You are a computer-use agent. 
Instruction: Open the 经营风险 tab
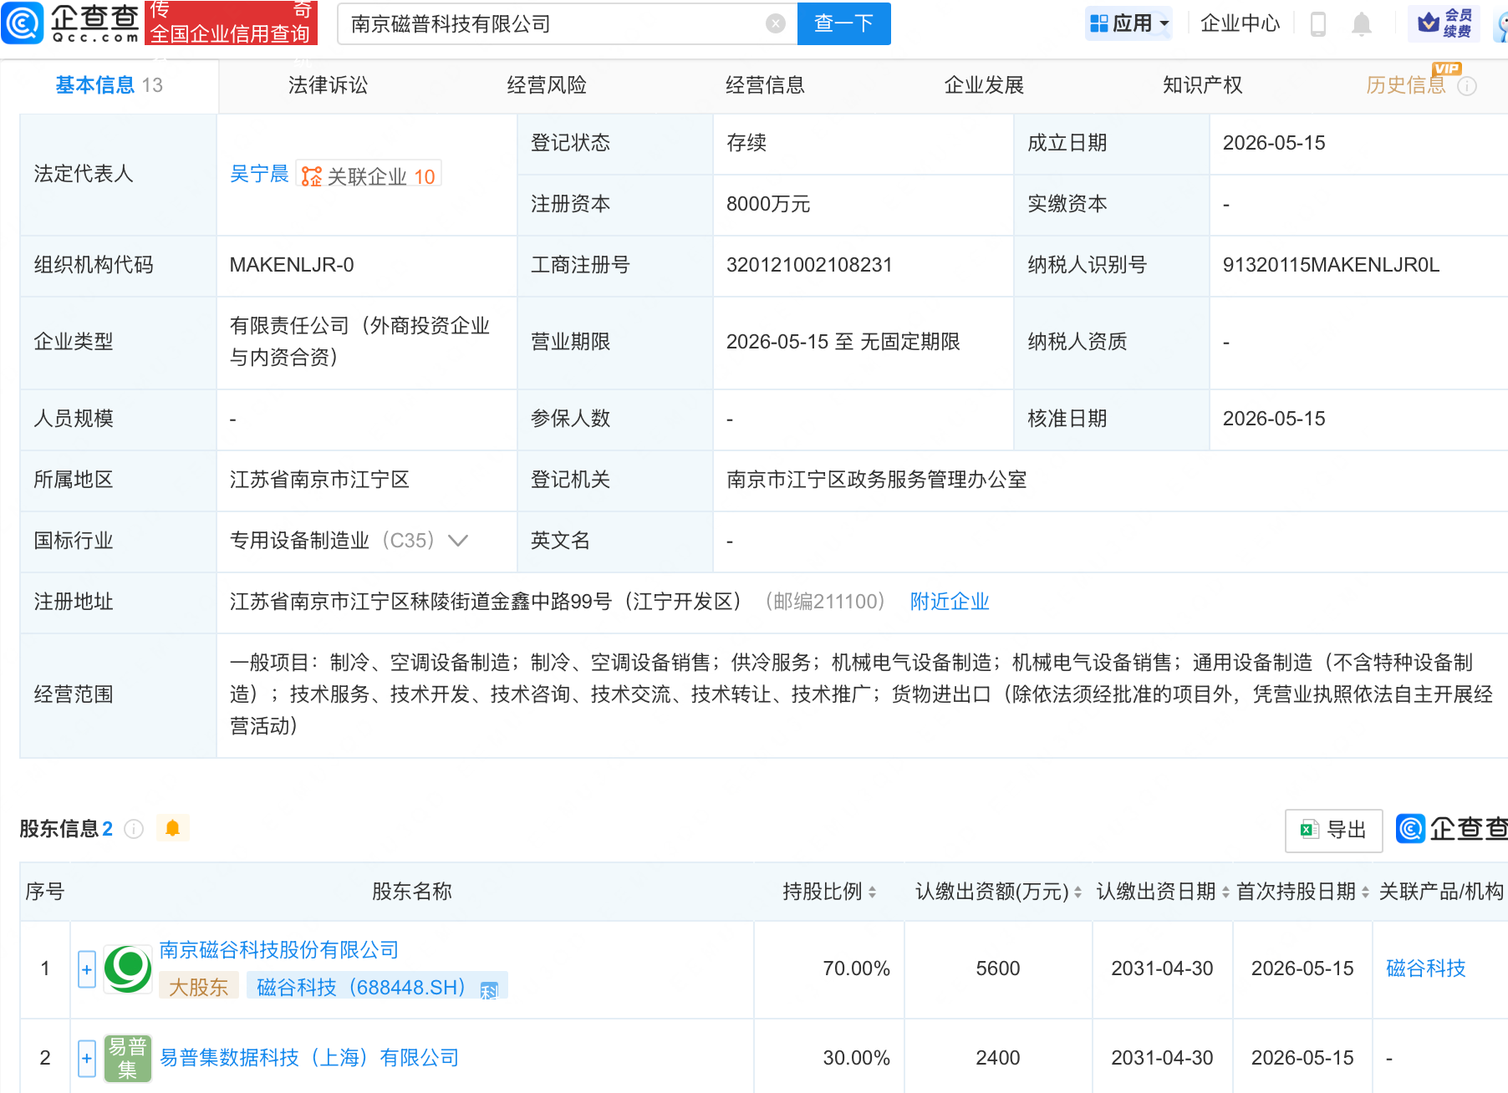(547, 85)
